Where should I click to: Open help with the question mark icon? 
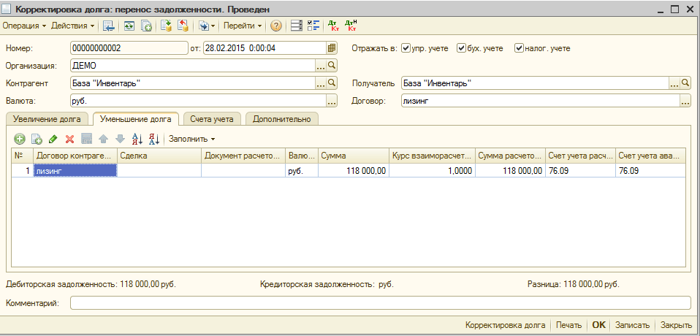click(x=275, y=26)
